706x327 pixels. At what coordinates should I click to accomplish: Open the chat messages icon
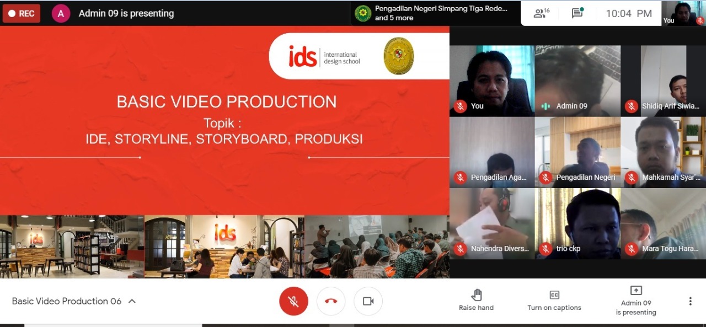tap(577, 13)
